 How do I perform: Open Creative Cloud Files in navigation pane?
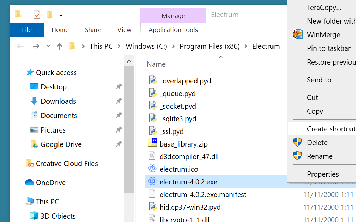[x=67, y=164]
